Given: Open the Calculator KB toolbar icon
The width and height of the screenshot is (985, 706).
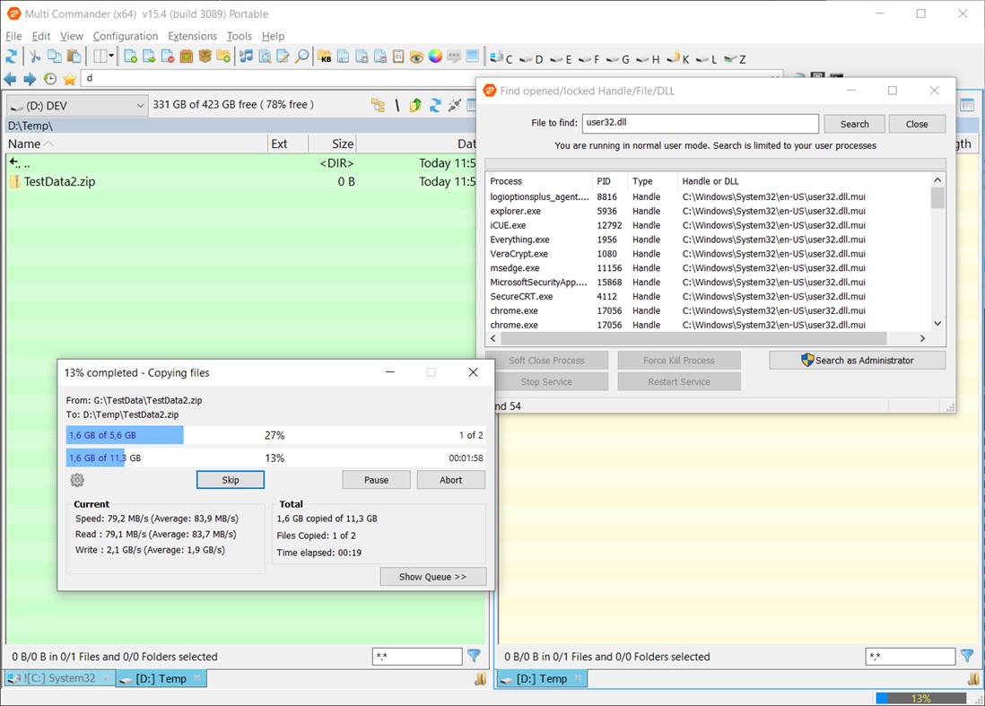Looking at the screenshot, I should point(325,56).
